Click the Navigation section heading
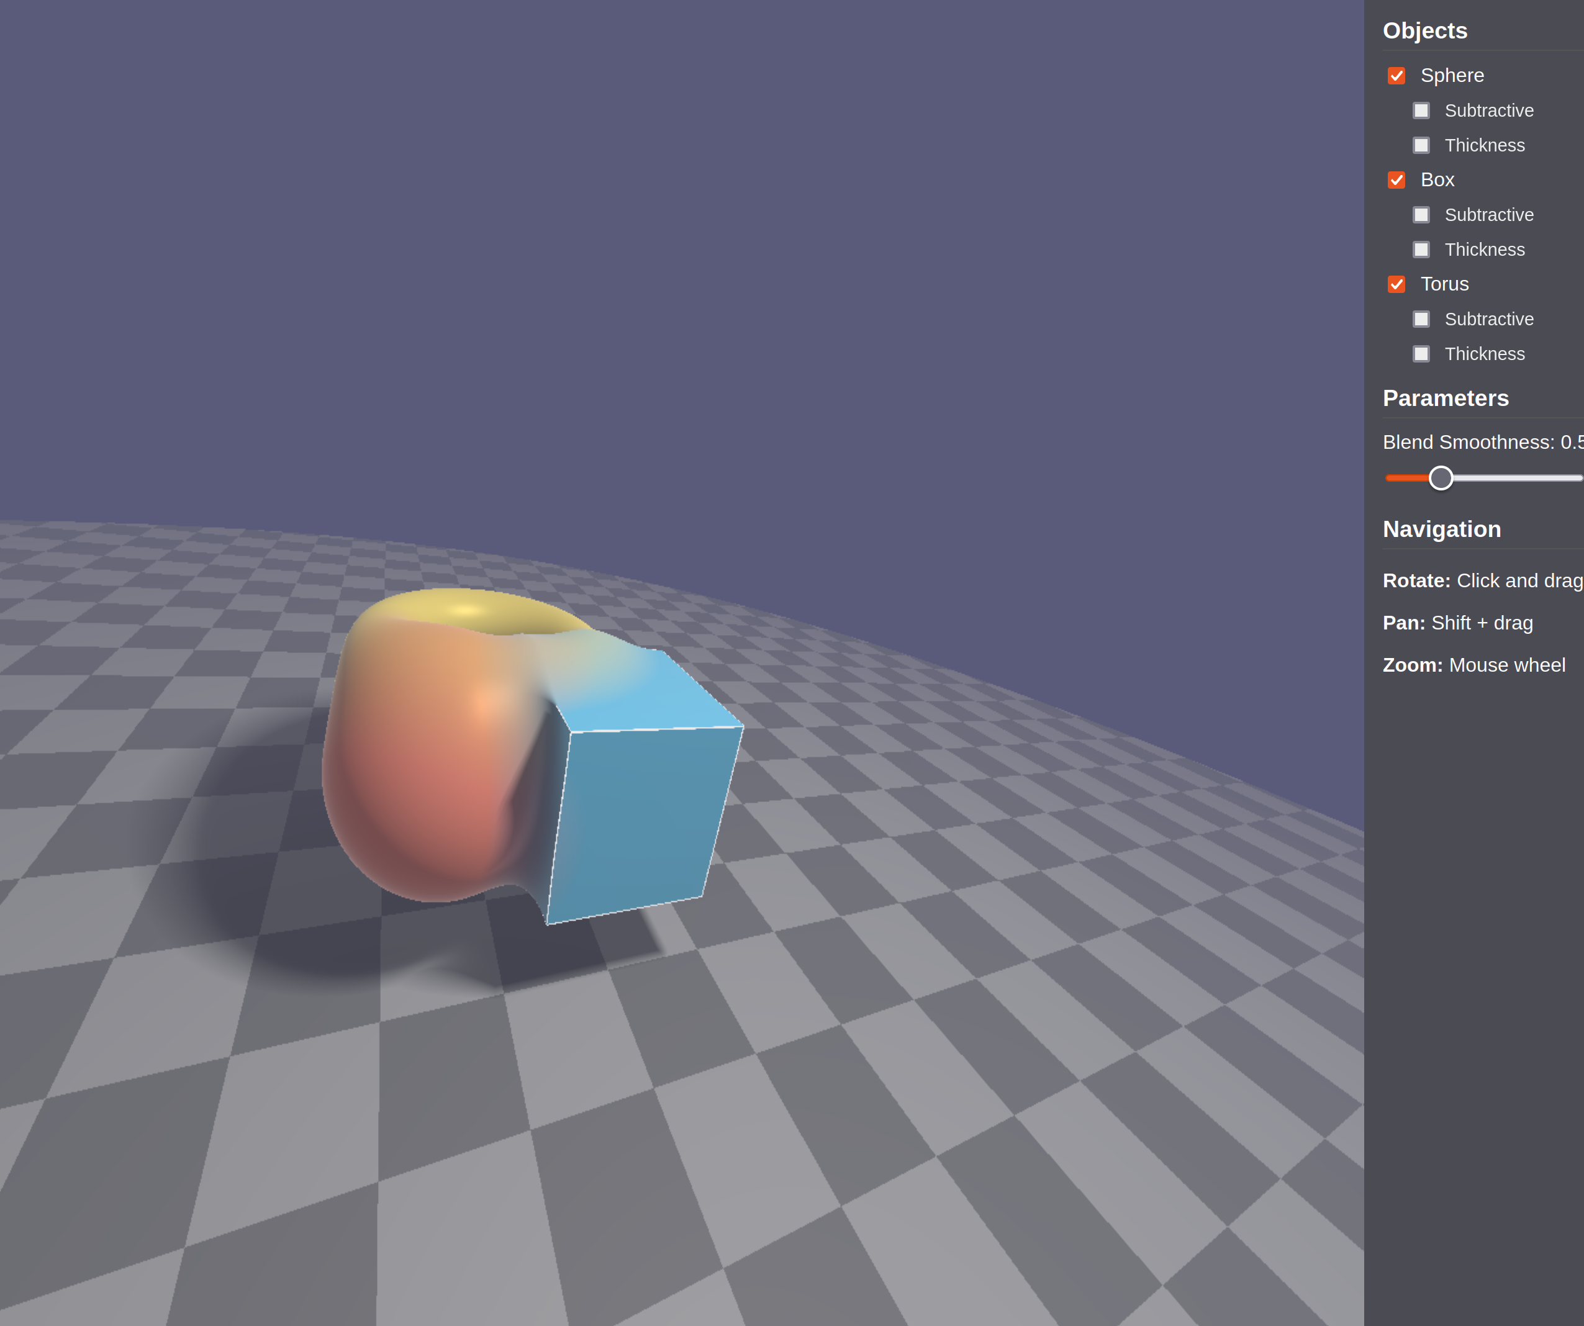 1441,530
